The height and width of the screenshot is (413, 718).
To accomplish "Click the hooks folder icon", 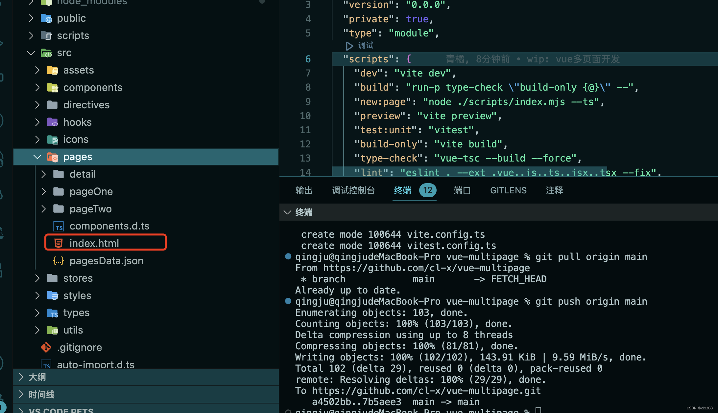I will tap(53, 122).
